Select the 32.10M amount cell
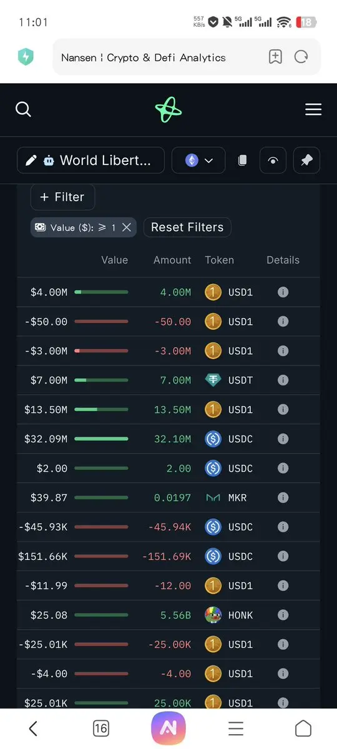Image resolution: width=337 pixels, height=749 pixels. coord(172,439)
